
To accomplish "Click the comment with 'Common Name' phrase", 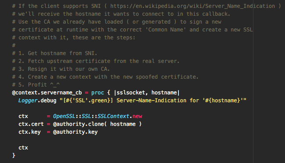I will click(132, 30).
